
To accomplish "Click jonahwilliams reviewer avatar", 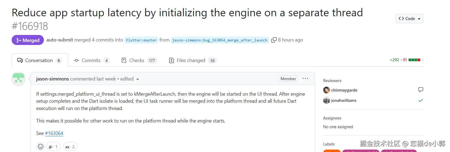I will click(326, 100).
